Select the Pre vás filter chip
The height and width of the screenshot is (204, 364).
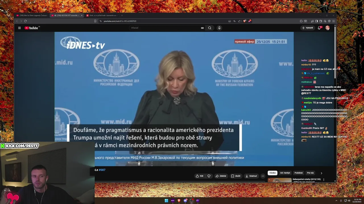pyautogui.click(x=310, y=173)
